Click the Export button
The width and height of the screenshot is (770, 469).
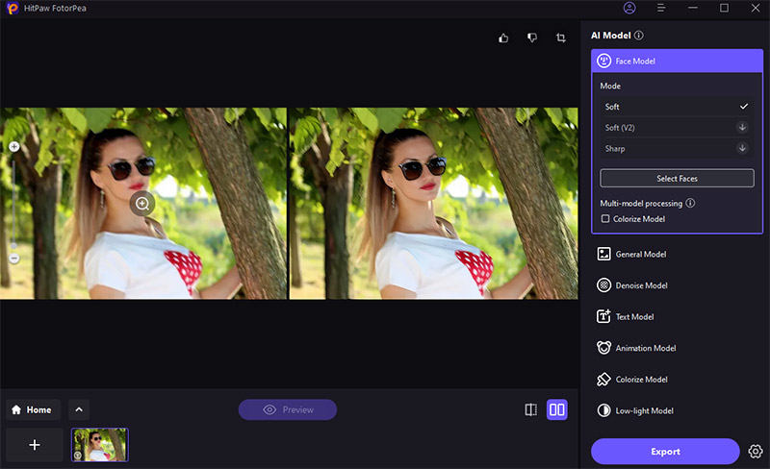click(x=664, y=452)
